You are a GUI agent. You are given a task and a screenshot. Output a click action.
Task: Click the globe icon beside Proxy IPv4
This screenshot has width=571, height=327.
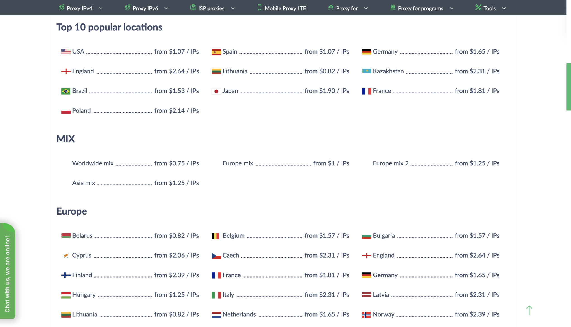coord(62,8)
